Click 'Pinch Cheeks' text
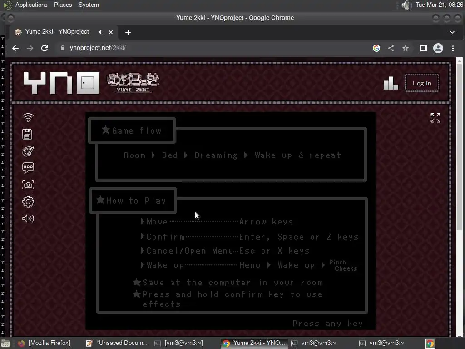 [343, 265]
